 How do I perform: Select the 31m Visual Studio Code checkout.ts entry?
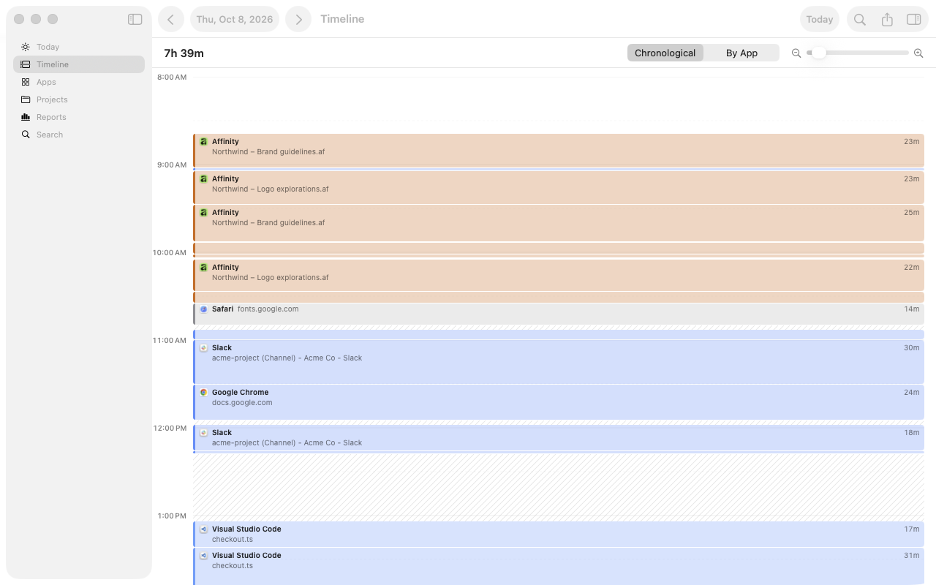point(559,567)
